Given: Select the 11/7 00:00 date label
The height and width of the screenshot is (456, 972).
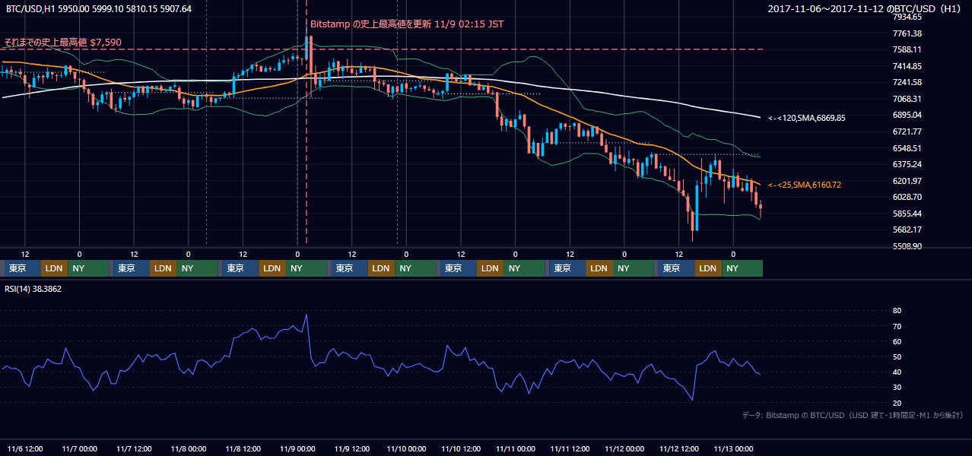Looking at the screenshot, I should 79,448.
